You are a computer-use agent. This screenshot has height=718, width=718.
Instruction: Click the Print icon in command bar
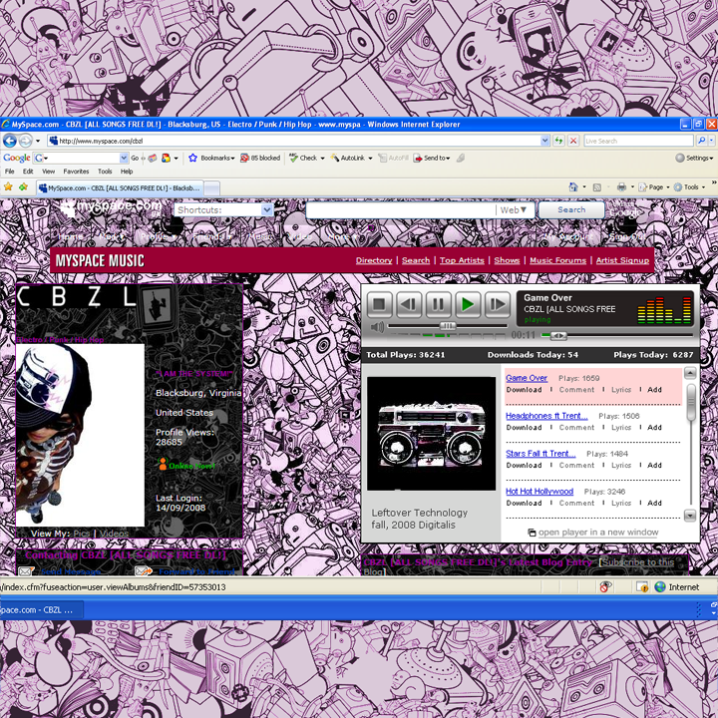coord(621,186)
